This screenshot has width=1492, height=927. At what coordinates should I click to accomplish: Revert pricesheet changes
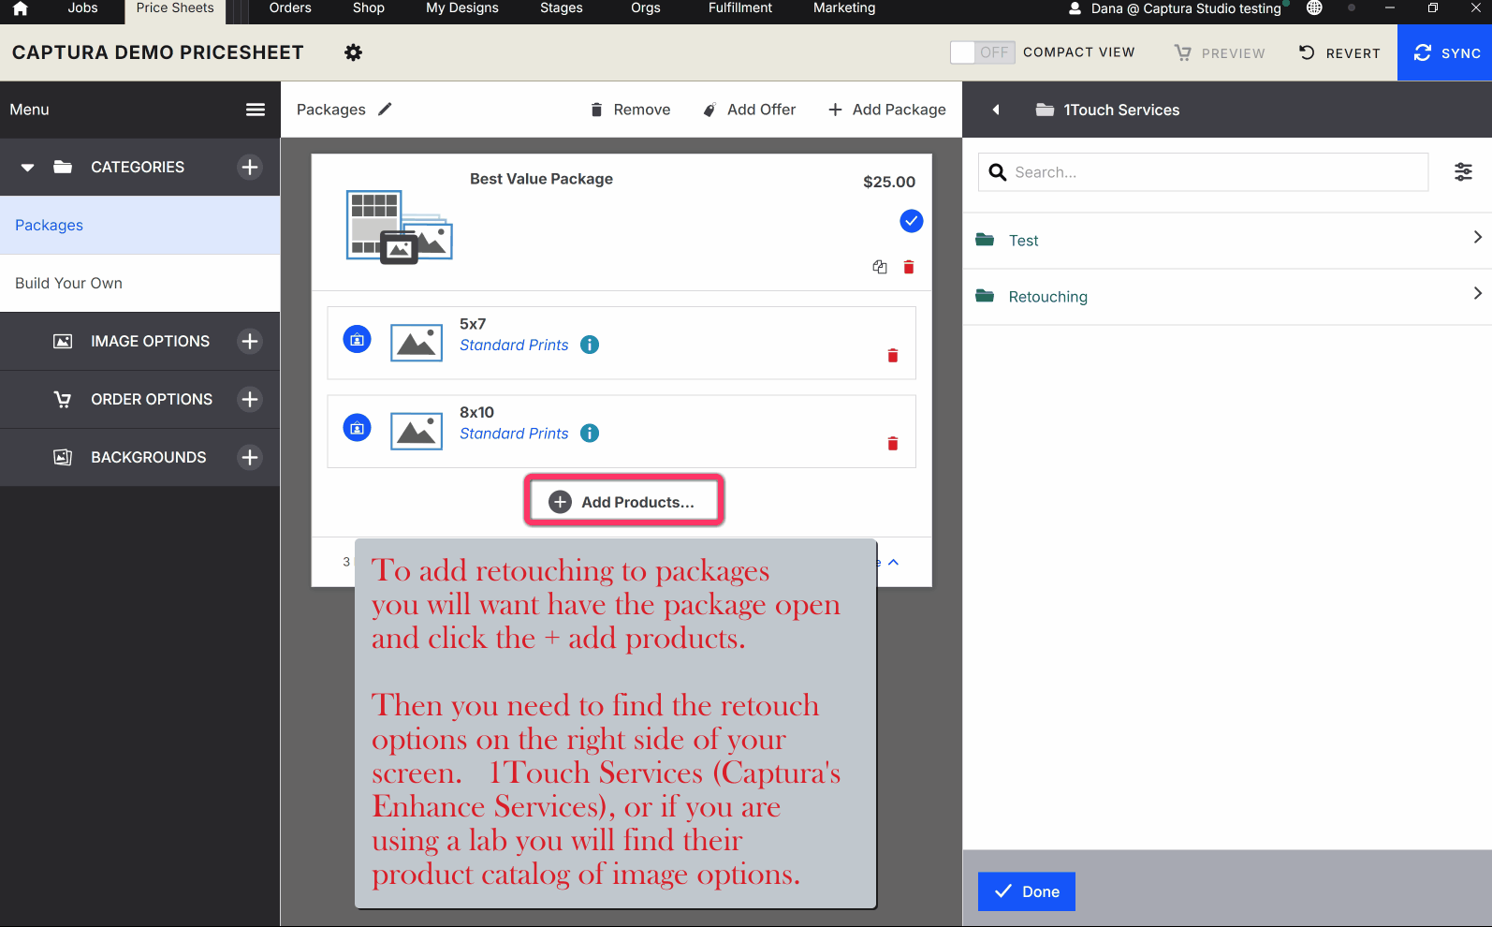(1339, 53)
